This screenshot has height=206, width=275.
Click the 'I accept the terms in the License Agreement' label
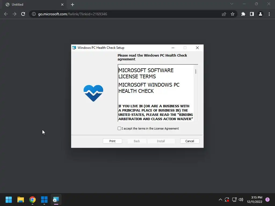coord(150,128)
